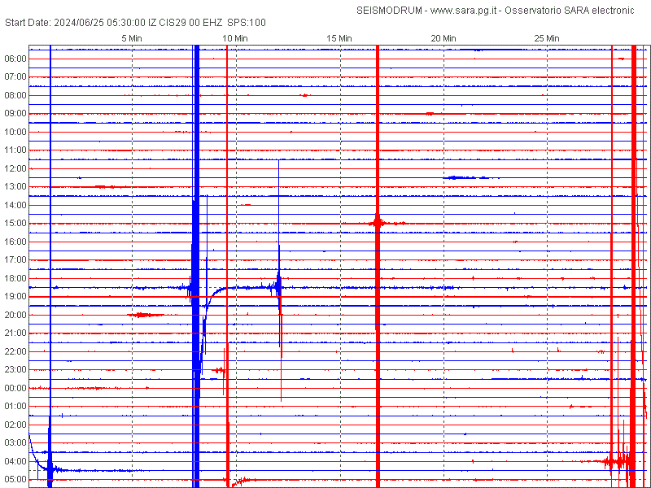The image size is (651, 488).
Task: Click the 14:00 hour row label
Action: pyautogui.click(x=15, y=205)
